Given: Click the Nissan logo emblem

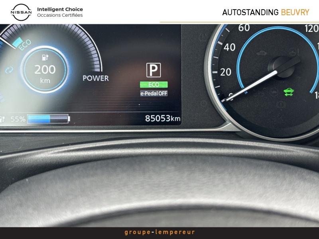Looking at the screenshot, I should (21, 12).
